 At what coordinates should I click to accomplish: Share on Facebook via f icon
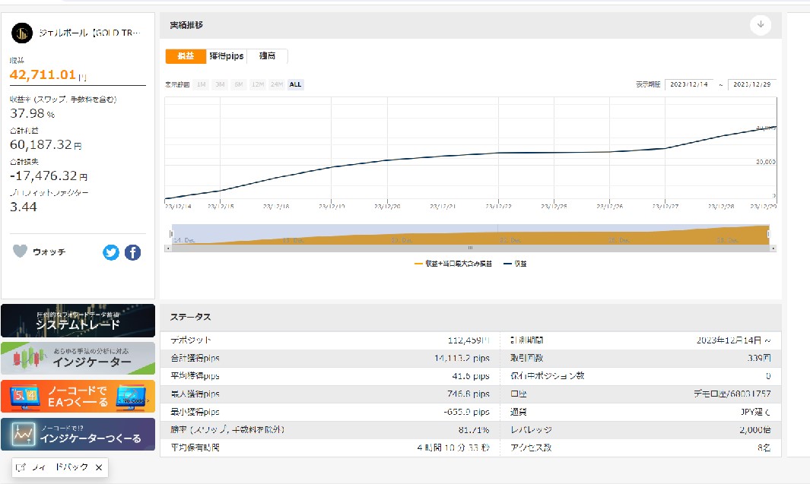[x=132, y=252]
